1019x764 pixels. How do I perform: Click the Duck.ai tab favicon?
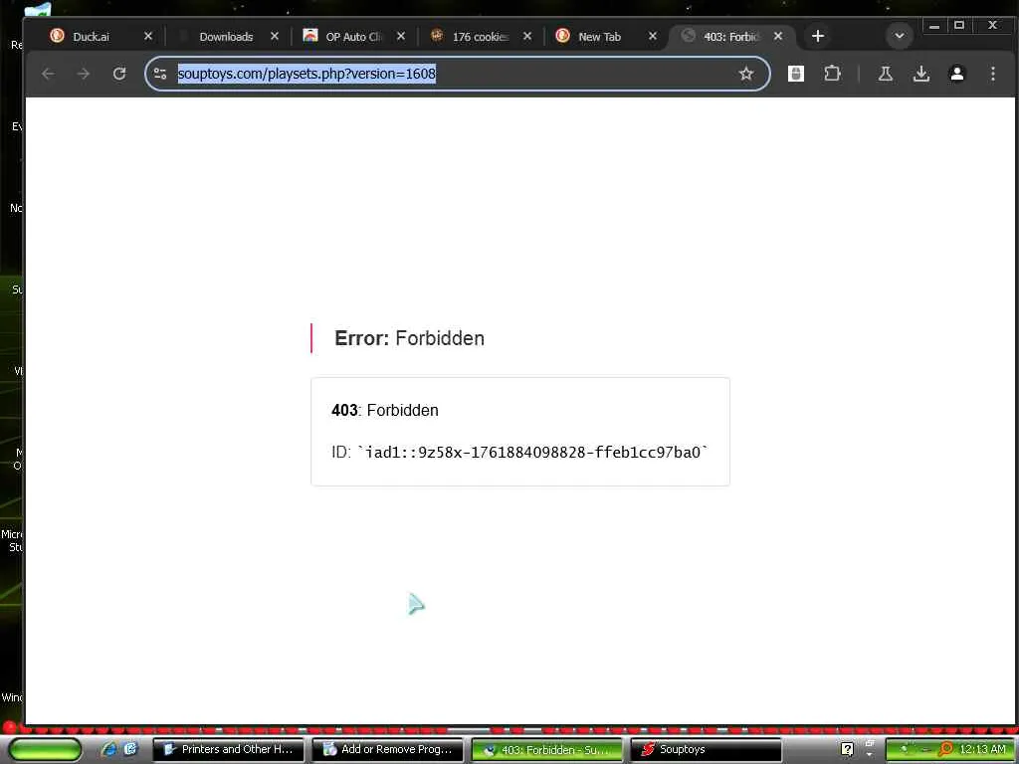click(x=57, y=36)
